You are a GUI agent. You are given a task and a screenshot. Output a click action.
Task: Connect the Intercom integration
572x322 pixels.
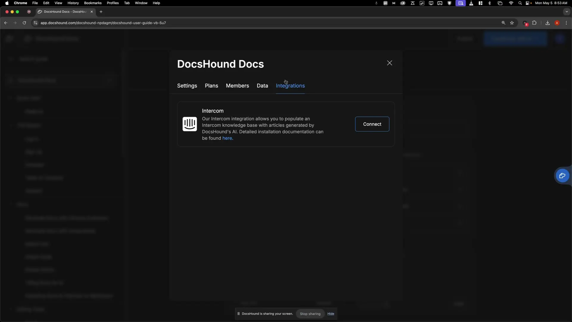[x=372, y=124]
